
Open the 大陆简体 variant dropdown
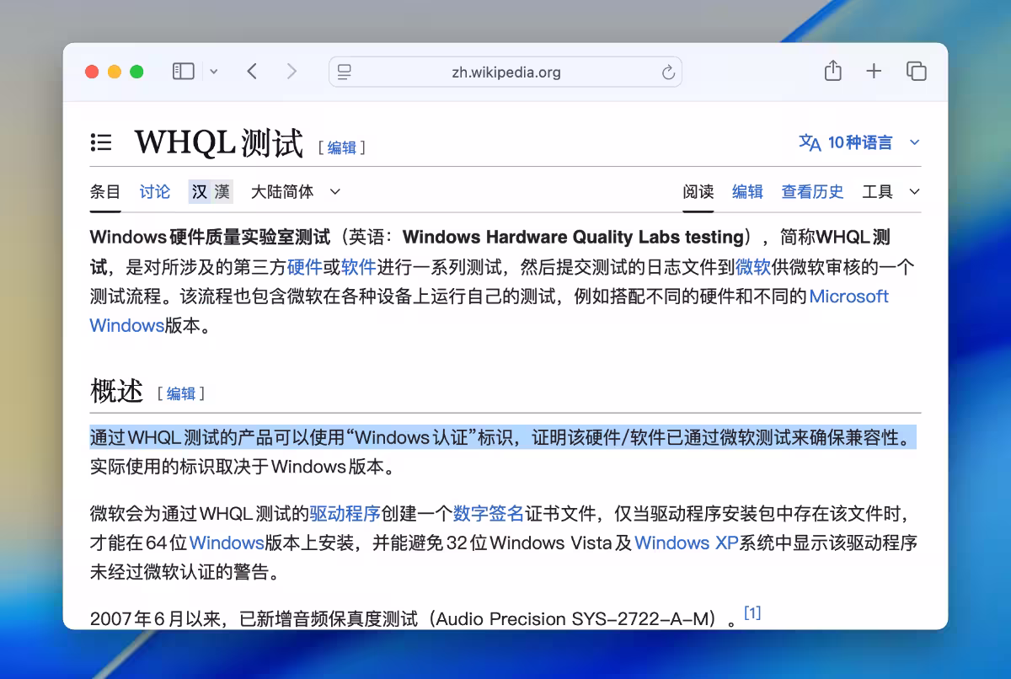click(295, 192)
